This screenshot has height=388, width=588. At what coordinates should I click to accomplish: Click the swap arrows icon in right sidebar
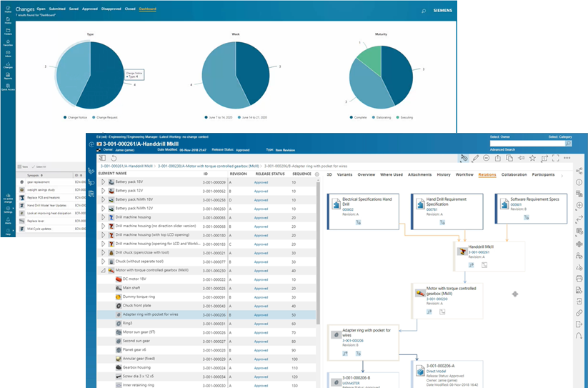point(579,219)
